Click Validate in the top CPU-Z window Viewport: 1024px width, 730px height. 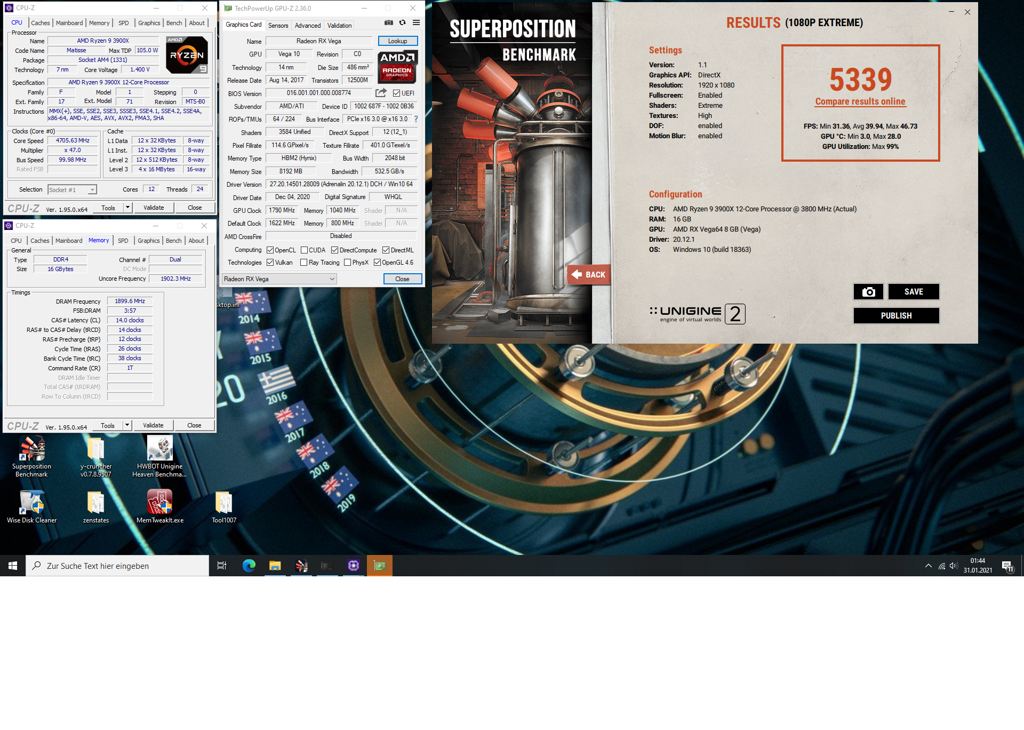tap(154, 208)
